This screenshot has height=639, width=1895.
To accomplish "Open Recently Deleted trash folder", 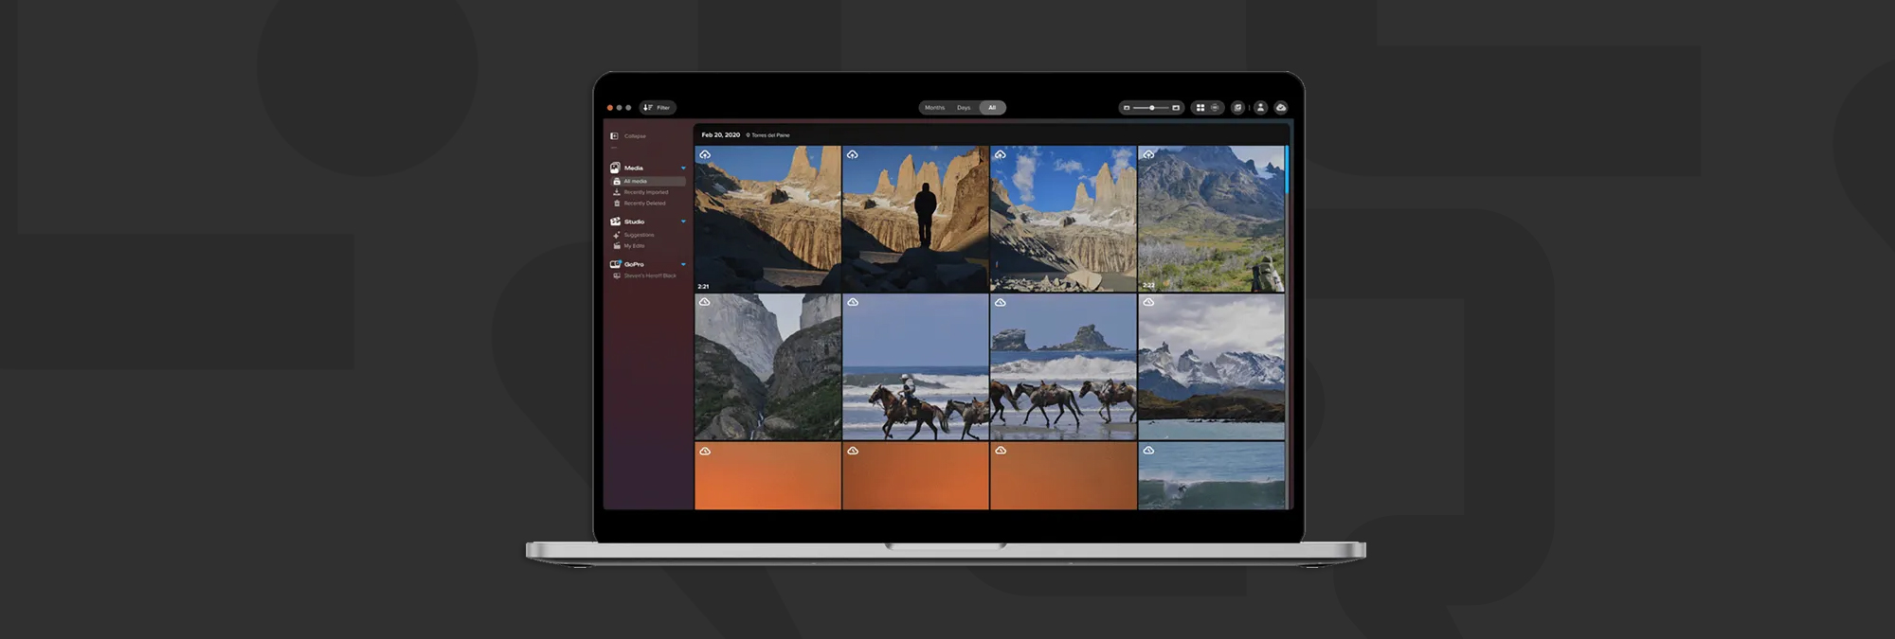I will [x=644, y=204].
